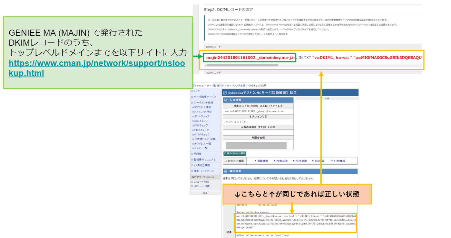Select PINGチェック in sidebar
The height and width of the screenshot is (238, 451).
(201, 130)
